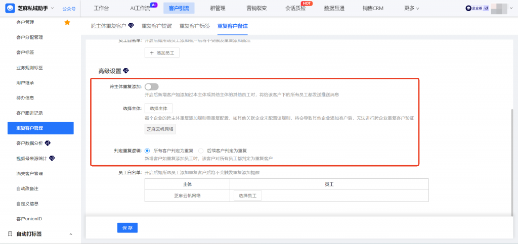
Task: Click the star icon beside 客户管理
Action: tap(67, 22)
